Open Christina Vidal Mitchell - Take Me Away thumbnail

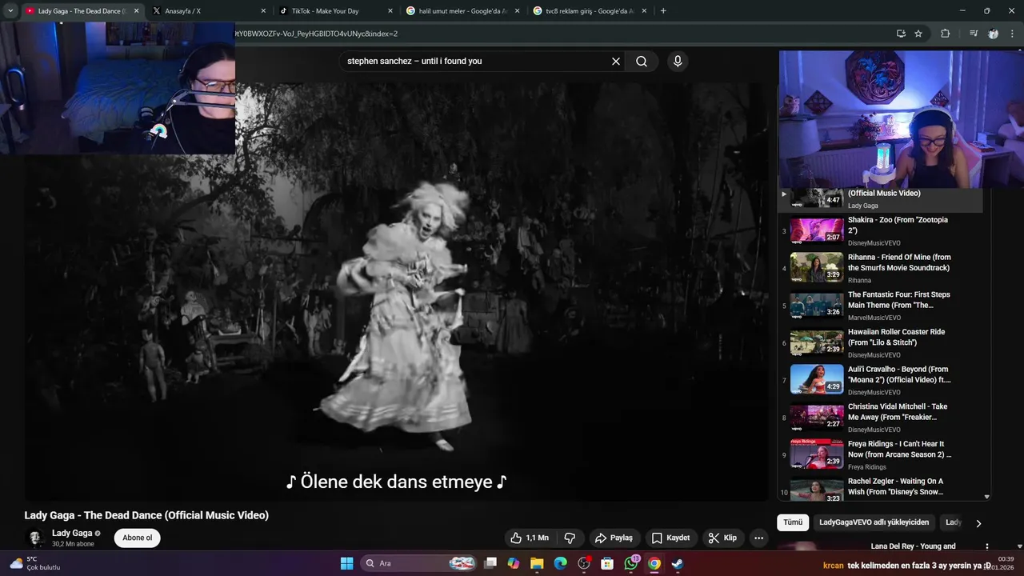pos(817,418)
